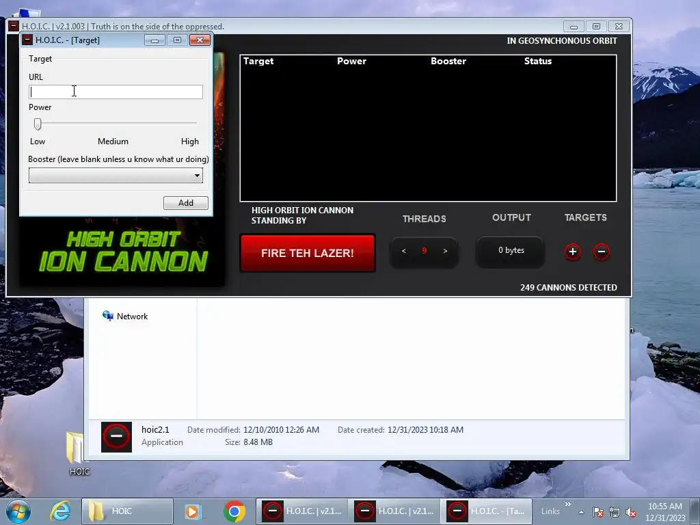Open the taskbar clock showing 10:55 AM
The image size is (700, 525).
point(665,512)
